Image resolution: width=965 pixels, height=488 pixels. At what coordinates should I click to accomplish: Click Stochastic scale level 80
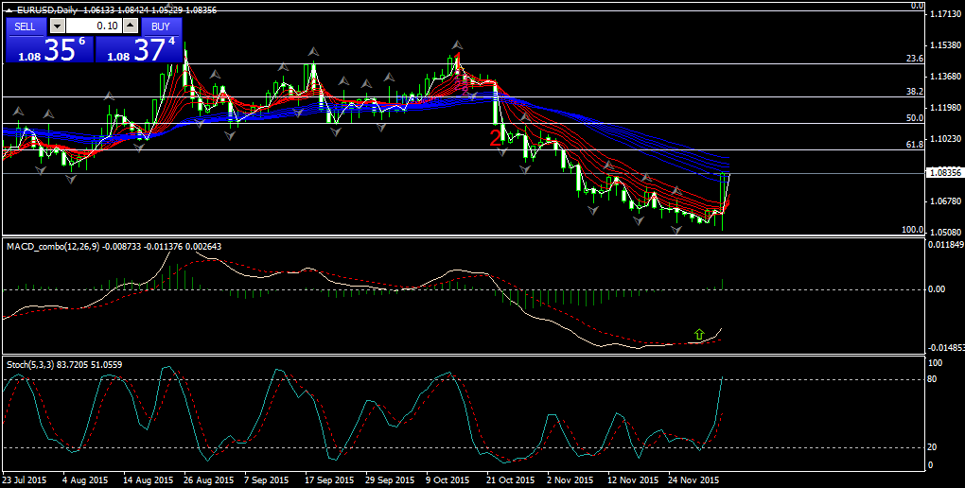point(932,379)
